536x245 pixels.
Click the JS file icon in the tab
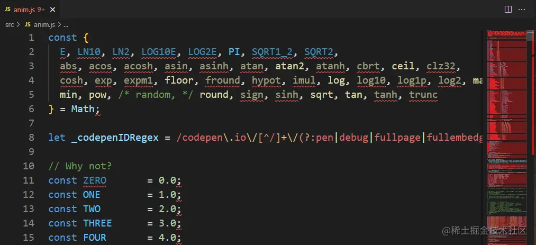[7, 10]
